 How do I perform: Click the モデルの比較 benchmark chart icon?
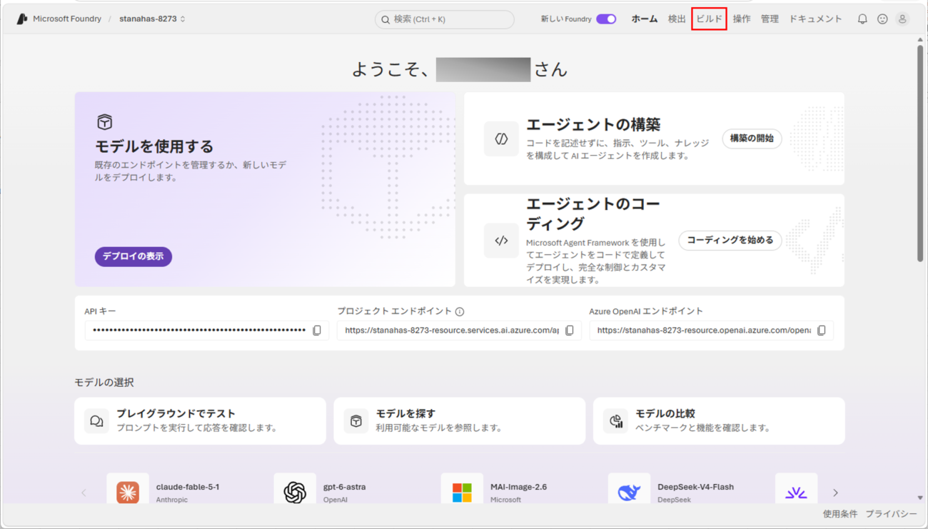615,421
